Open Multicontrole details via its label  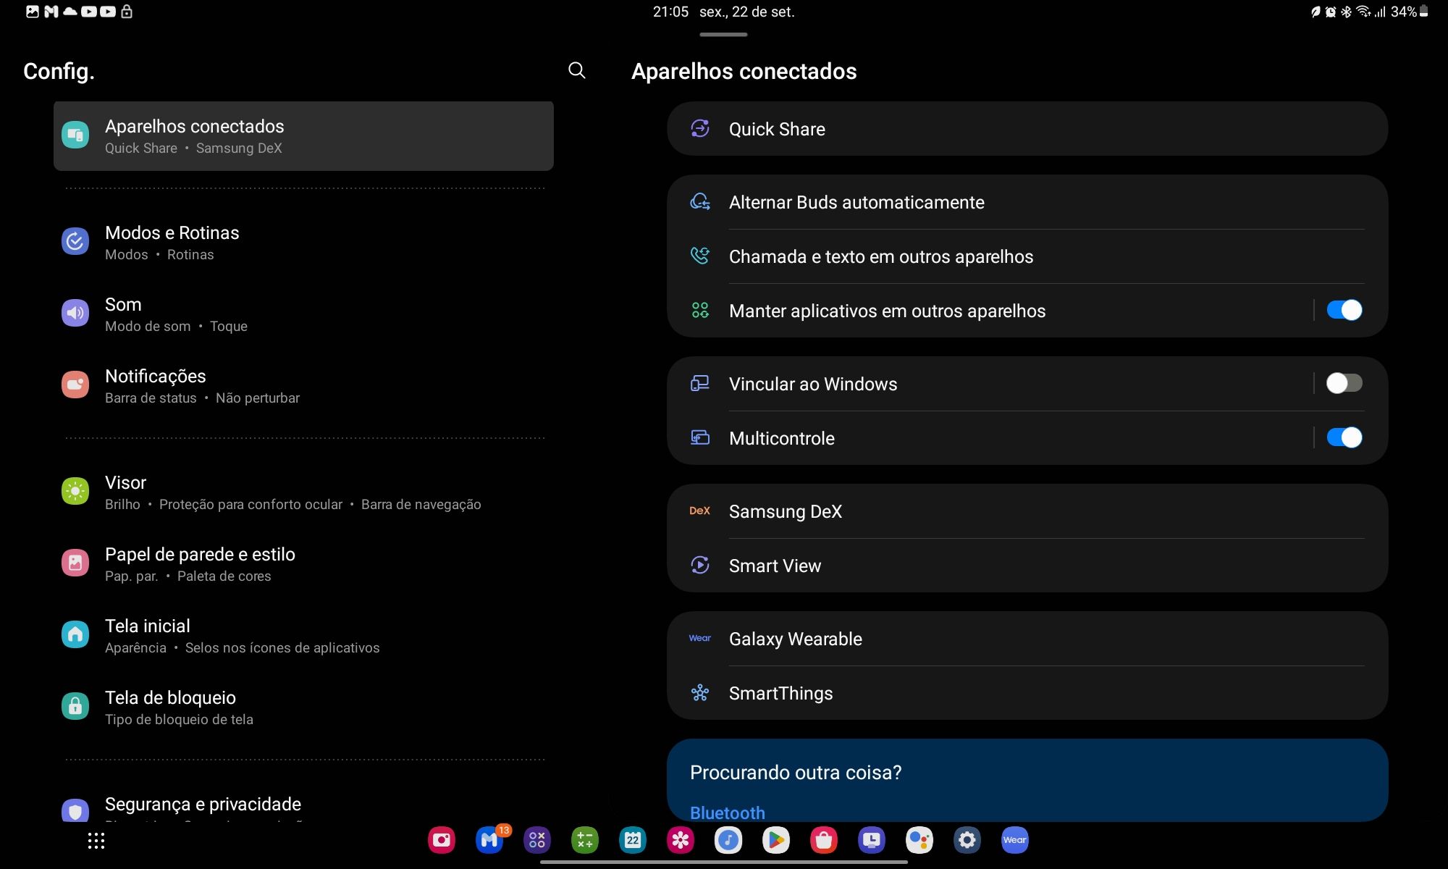(781, 438)
